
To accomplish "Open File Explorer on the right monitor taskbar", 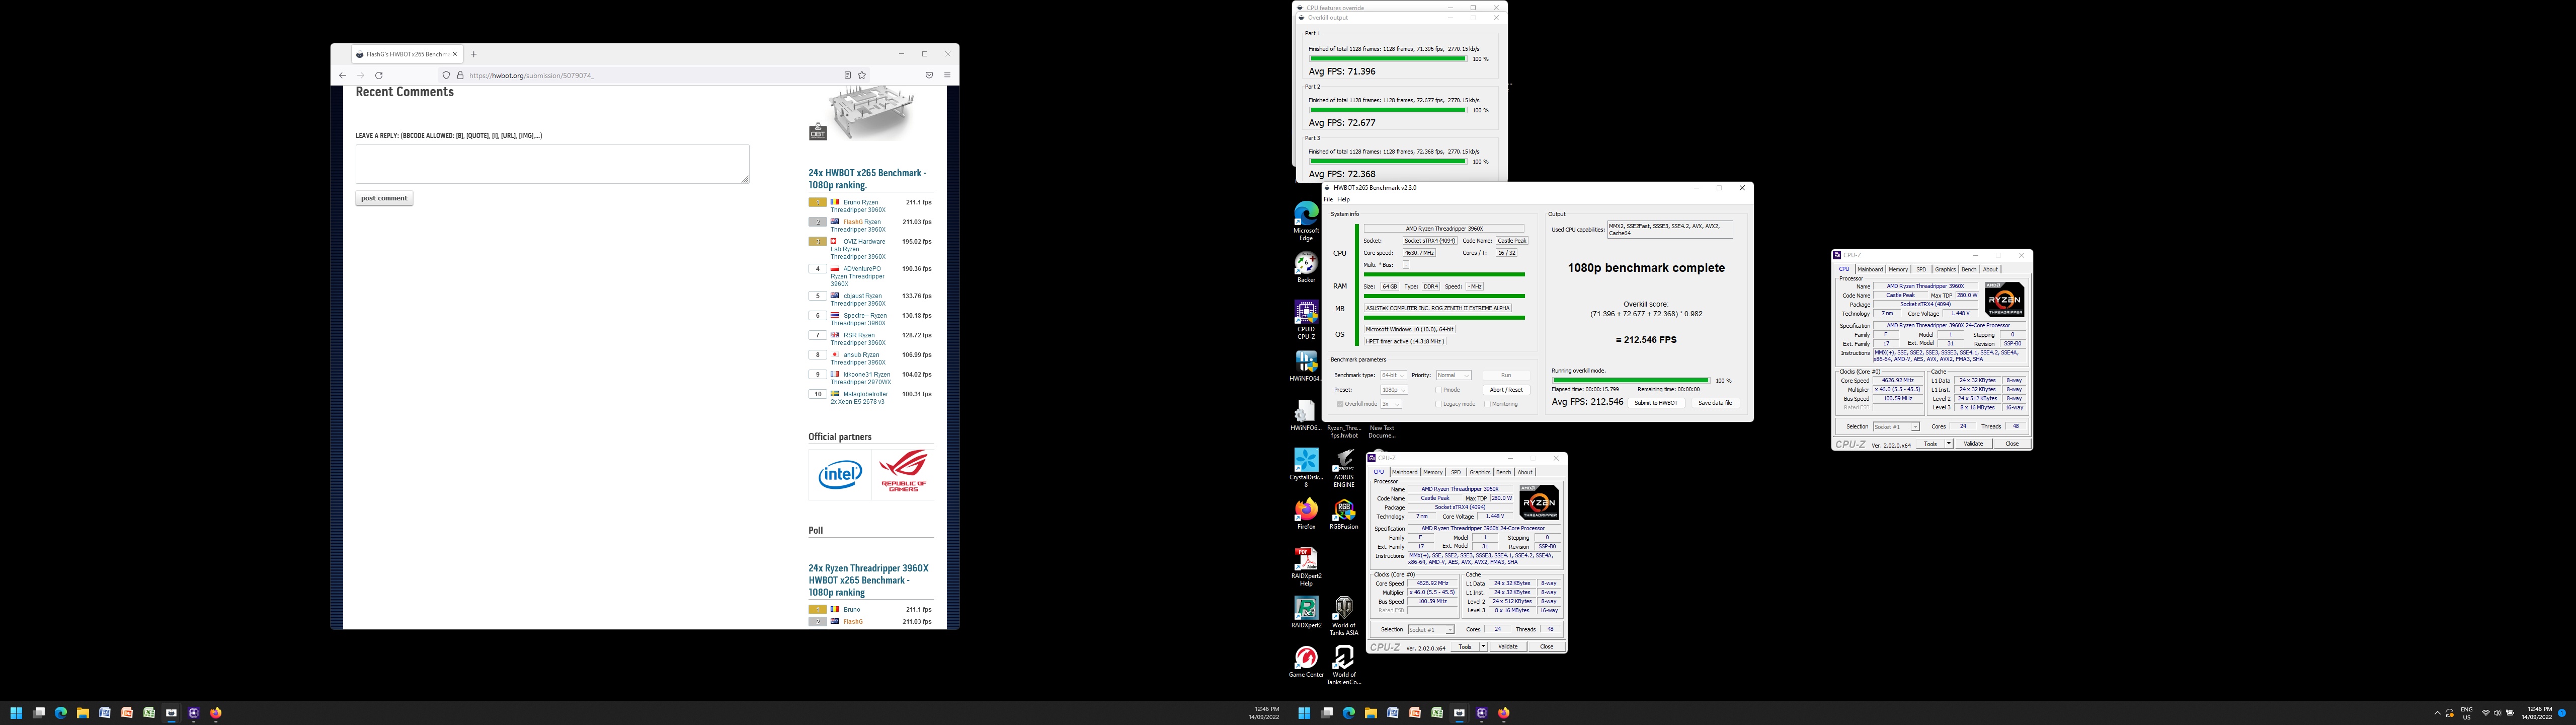I will click(x=1371, y=713).
